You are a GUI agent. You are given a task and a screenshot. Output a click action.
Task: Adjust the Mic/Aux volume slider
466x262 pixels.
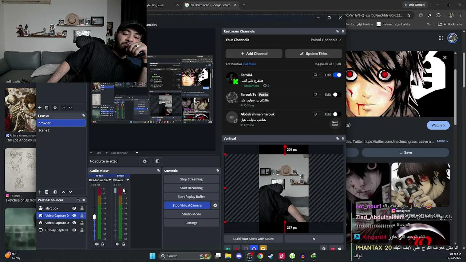(x=115, y=191)
